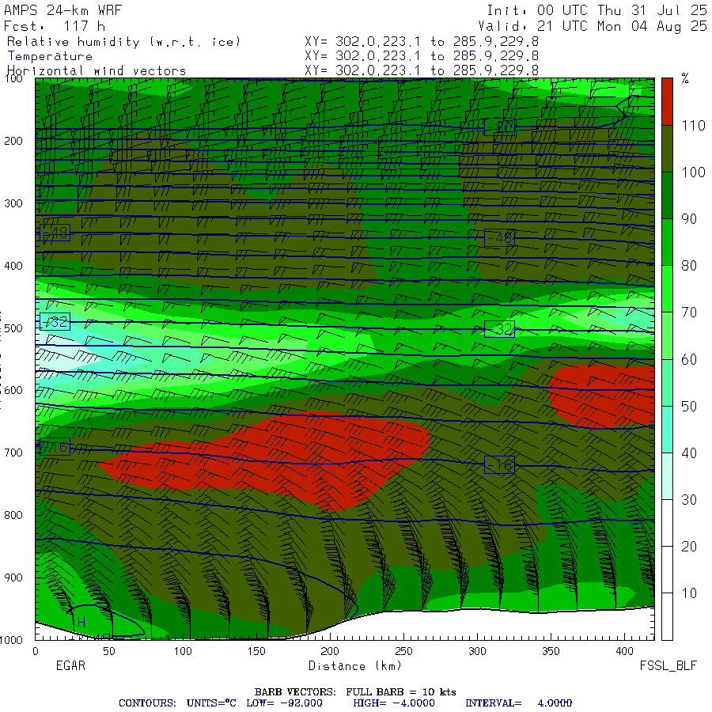
Task: Click the 'EGAR' station label
Action: 70,665
